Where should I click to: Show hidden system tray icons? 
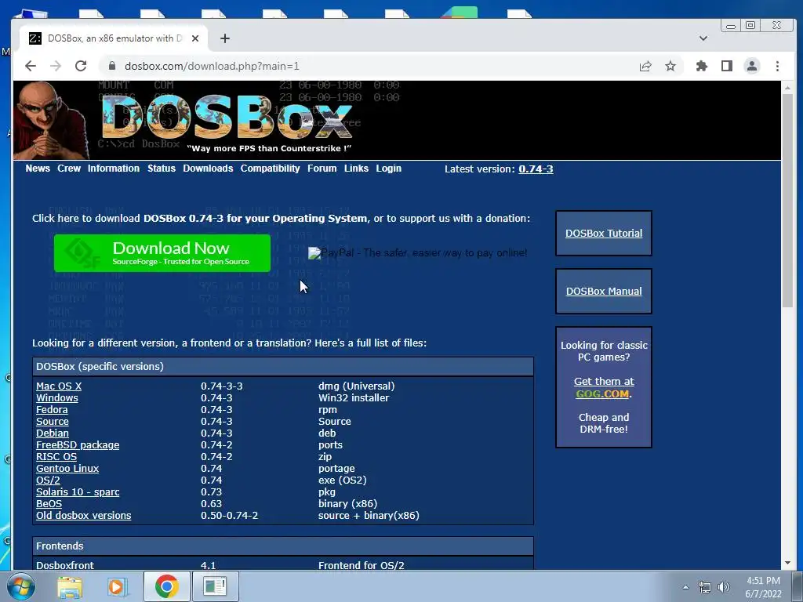pos(685,587)
